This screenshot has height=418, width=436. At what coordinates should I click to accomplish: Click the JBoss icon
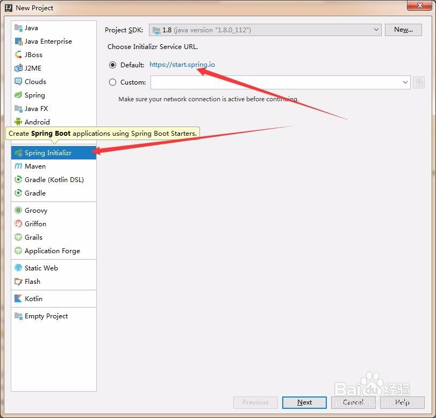[18, 54]
